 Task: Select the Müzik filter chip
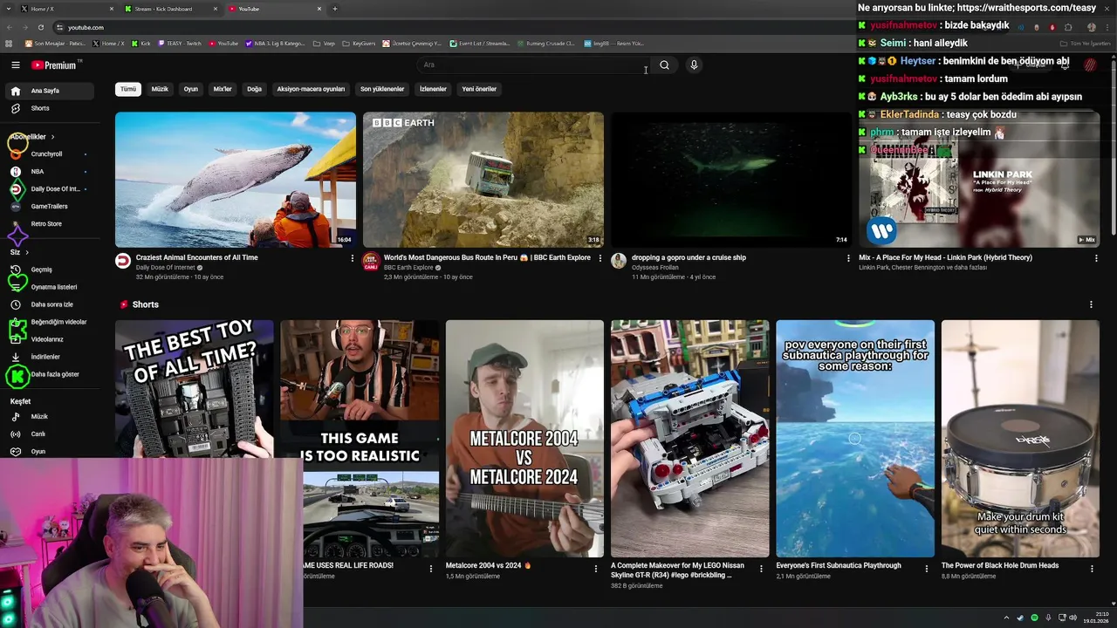pyautogui.click(x=160, y=89)
